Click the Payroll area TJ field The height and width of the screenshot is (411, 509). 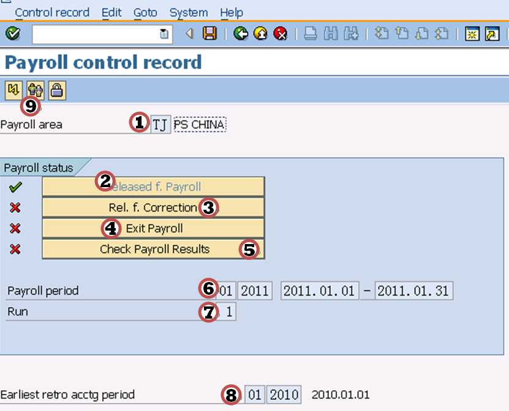(160, 125)
